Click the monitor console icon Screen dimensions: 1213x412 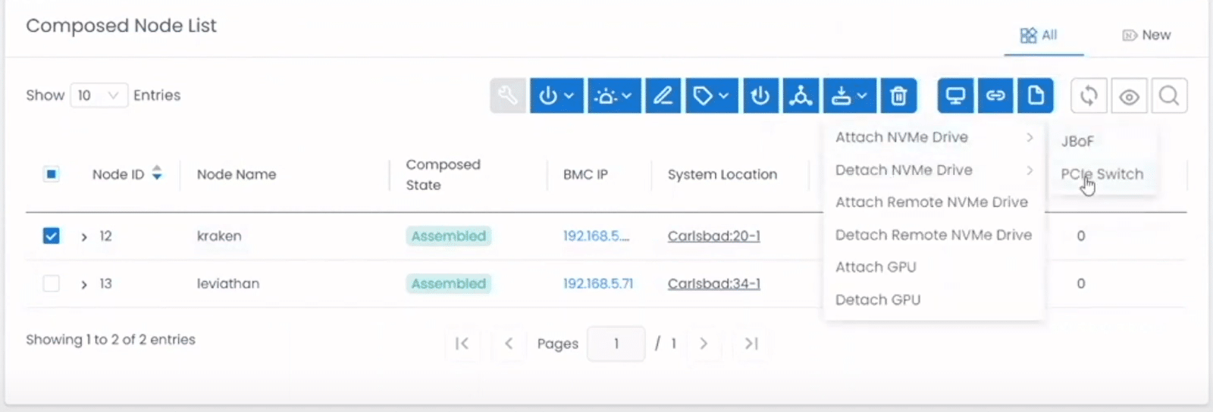coord(955,95)
